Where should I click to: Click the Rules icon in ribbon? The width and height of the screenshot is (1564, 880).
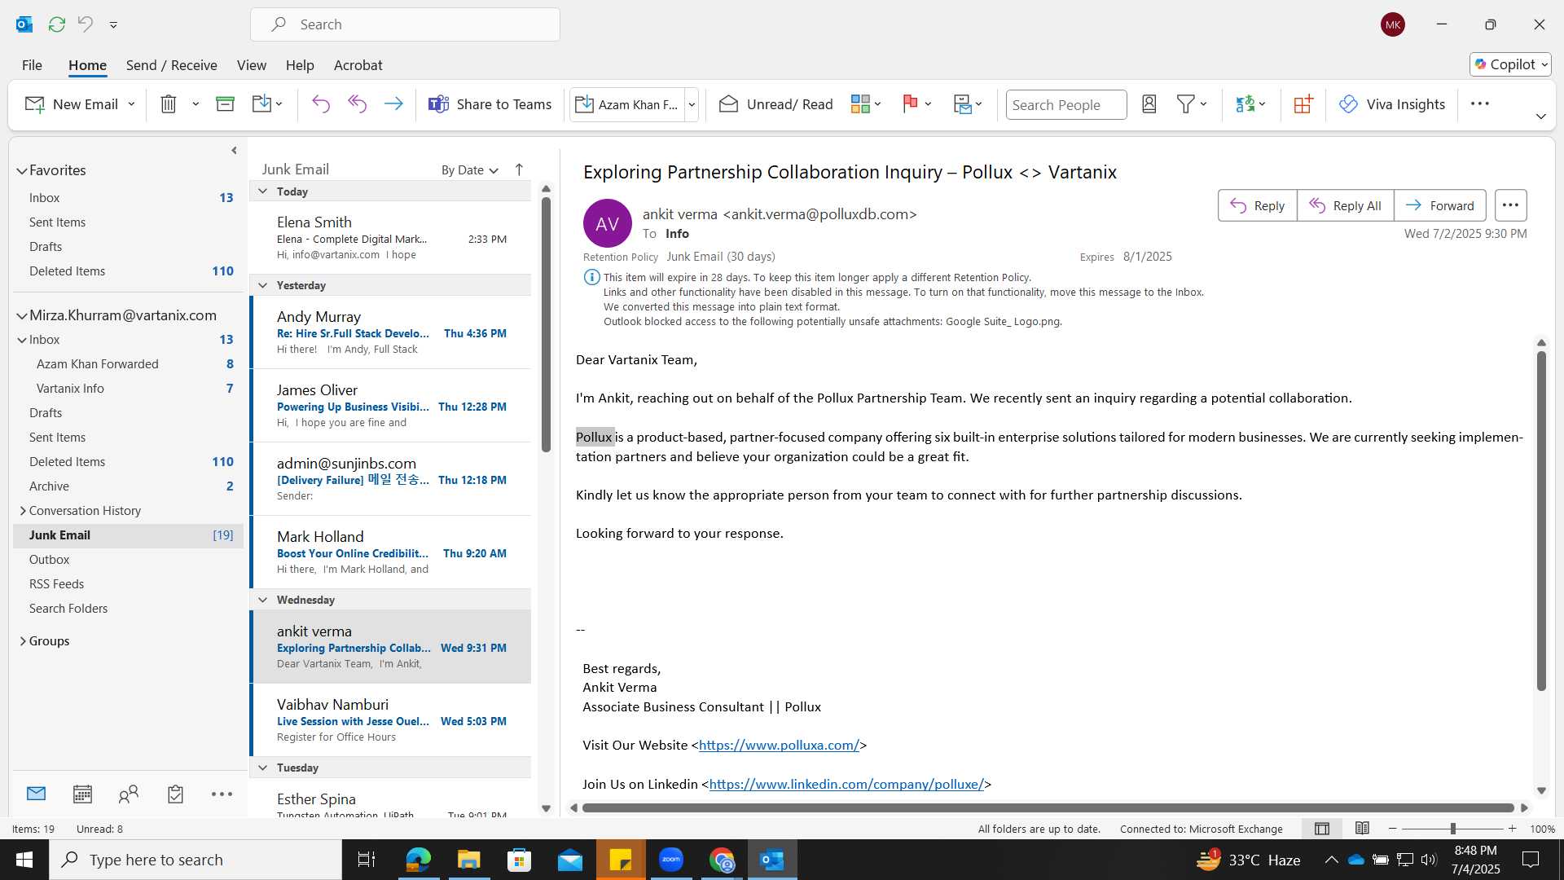963,104
